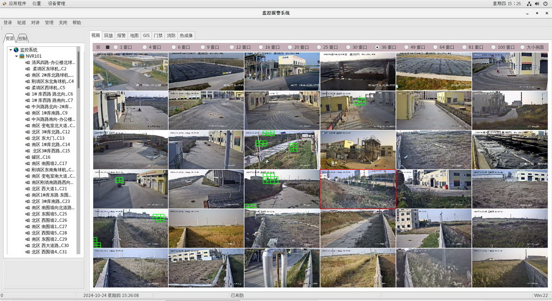Switch to the 回放 tab

108,36
